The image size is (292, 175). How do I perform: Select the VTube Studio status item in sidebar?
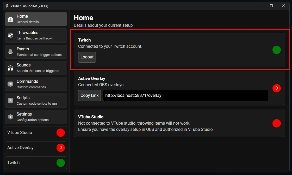(x=36, y=133)
